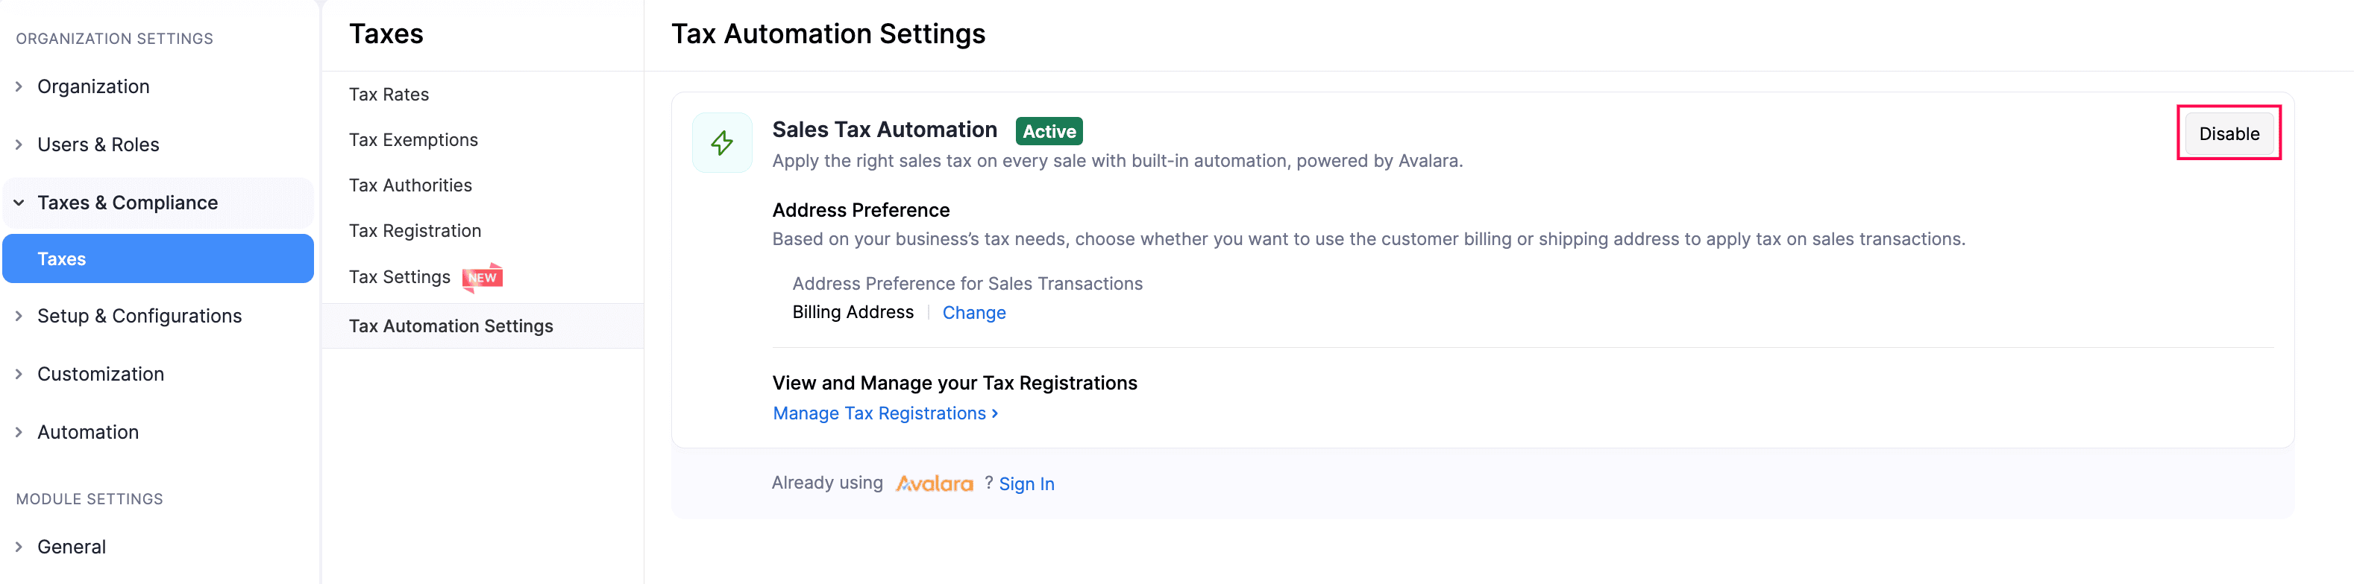Change the billing address preference
The image size is (2354, 584).
973,313
